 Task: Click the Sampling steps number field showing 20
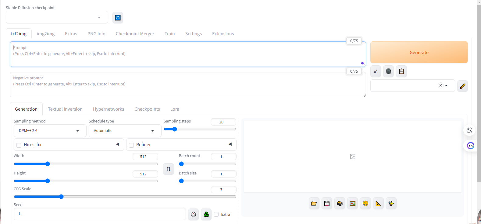(x=223, y=122)
